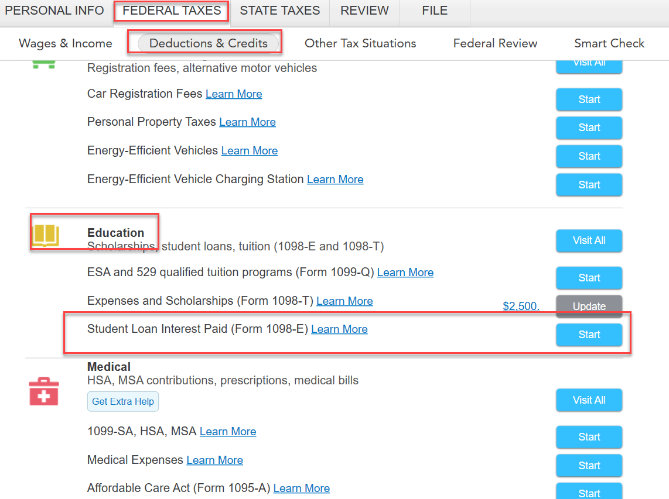669x499 pixels.
Task: Select Deductions & Credits section
Action: [x=208, y=43]
